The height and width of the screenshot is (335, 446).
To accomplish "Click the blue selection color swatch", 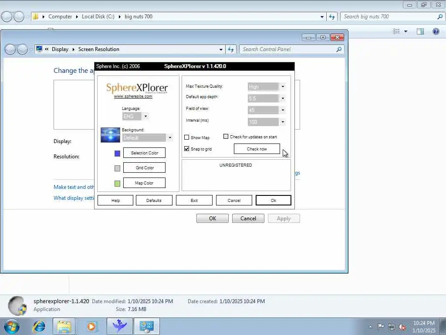I will tap(117, 154).
